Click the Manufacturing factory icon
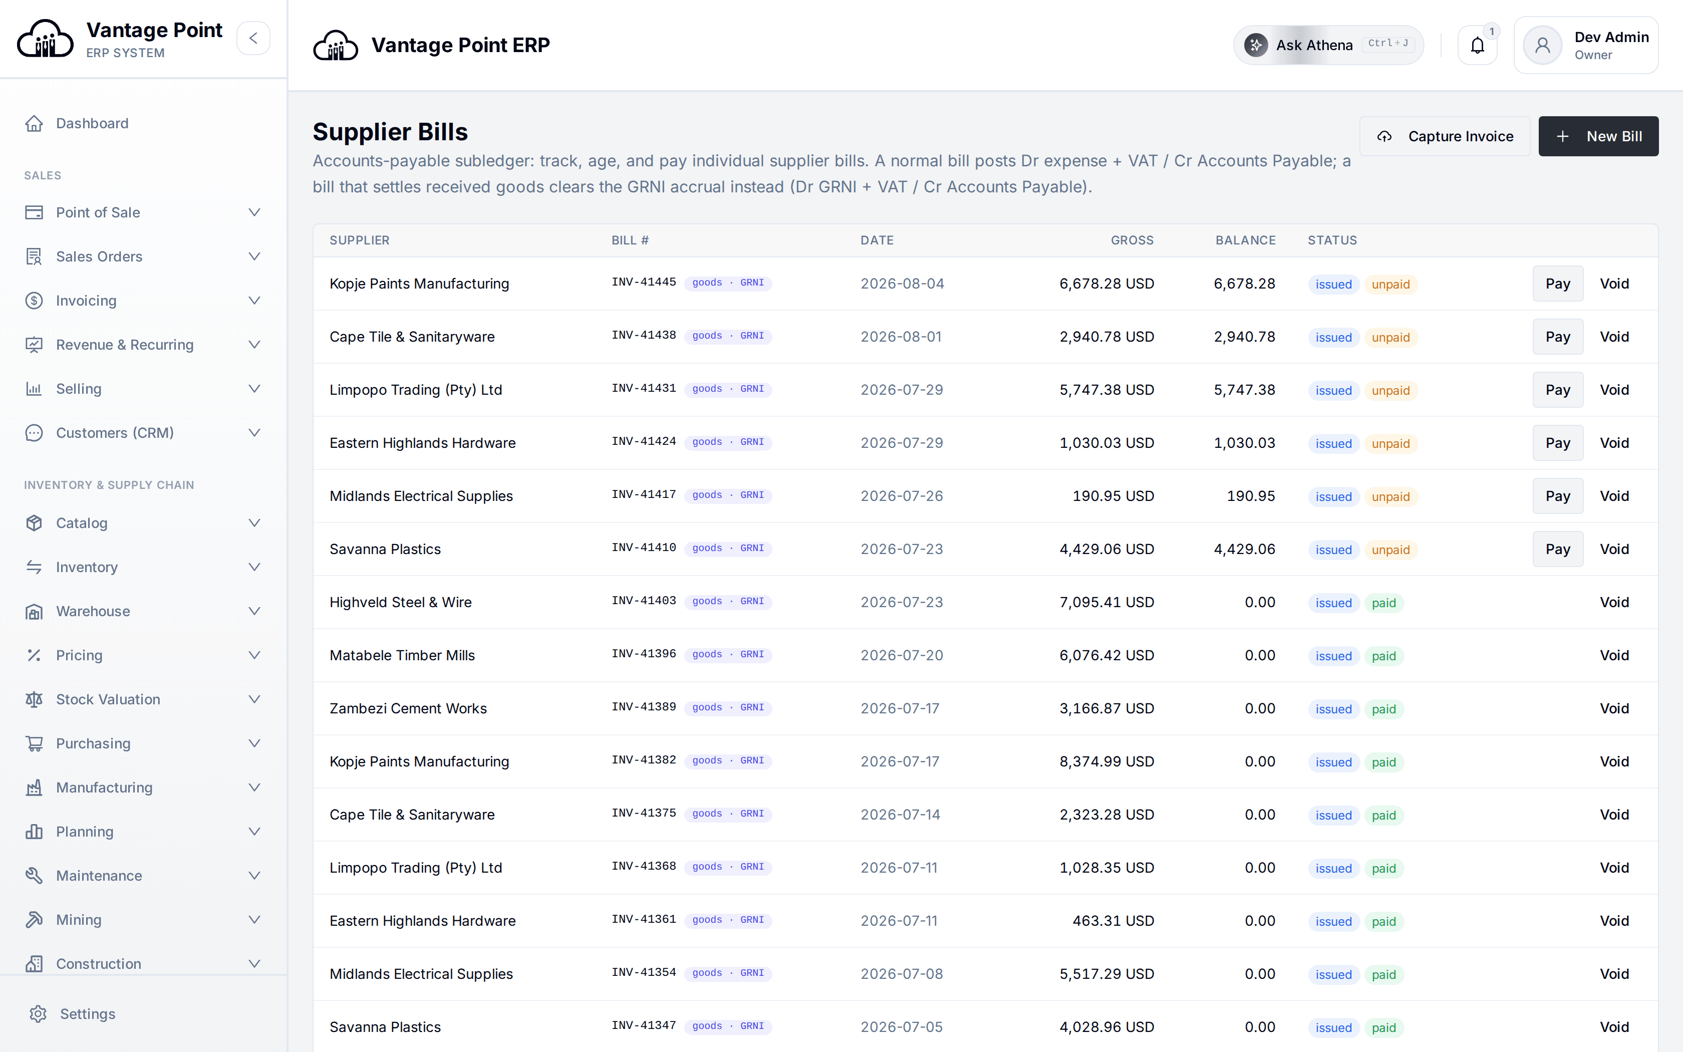Screen dimensions: 1683x1052 pyautogui.click(x=34, y=787)
